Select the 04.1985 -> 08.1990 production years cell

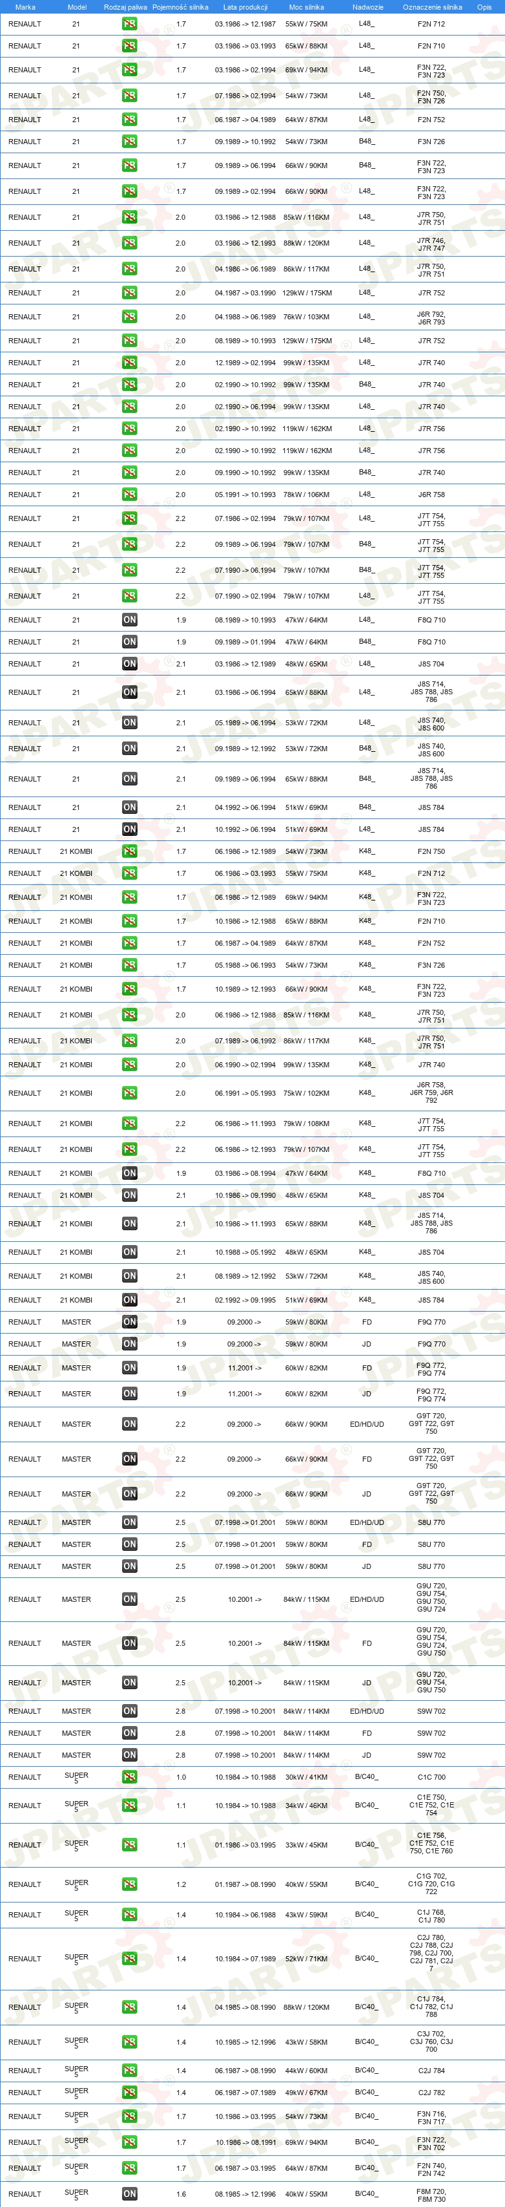[x=245, y=2007]
